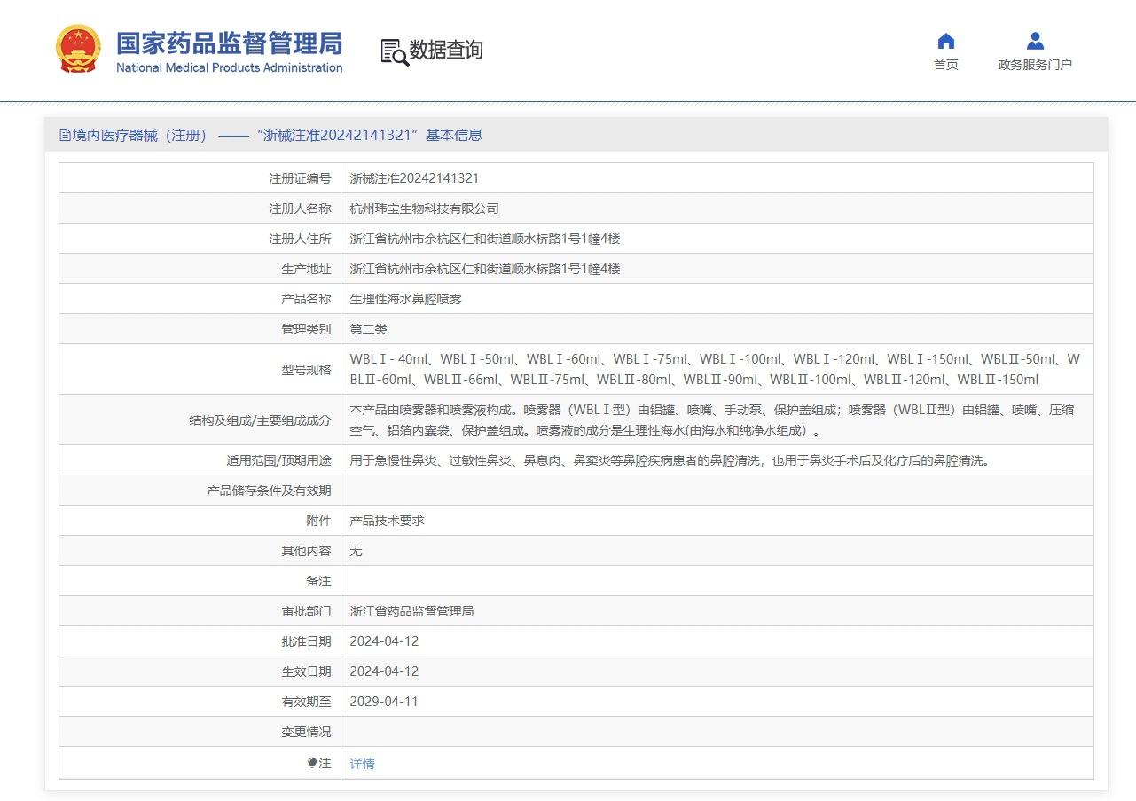Click the 备注 label
The image size is (1136, 801).
click(x=318, y=581)
